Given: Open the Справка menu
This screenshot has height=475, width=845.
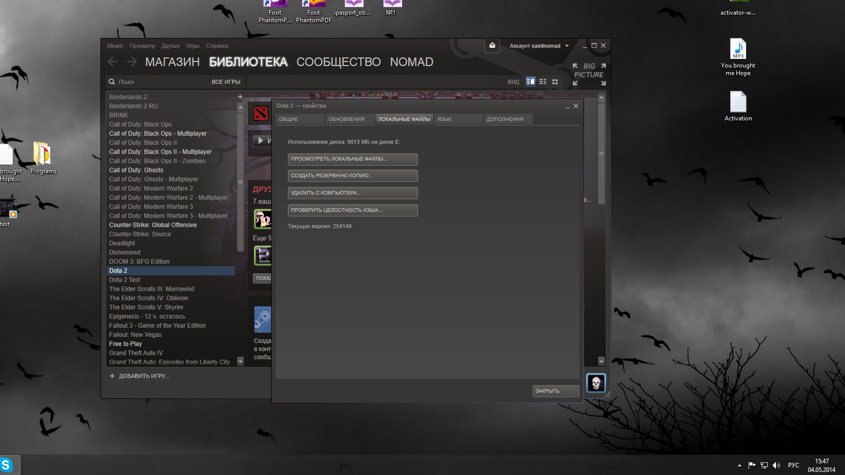Looking at the screenshot, I should tap(217, 46).
